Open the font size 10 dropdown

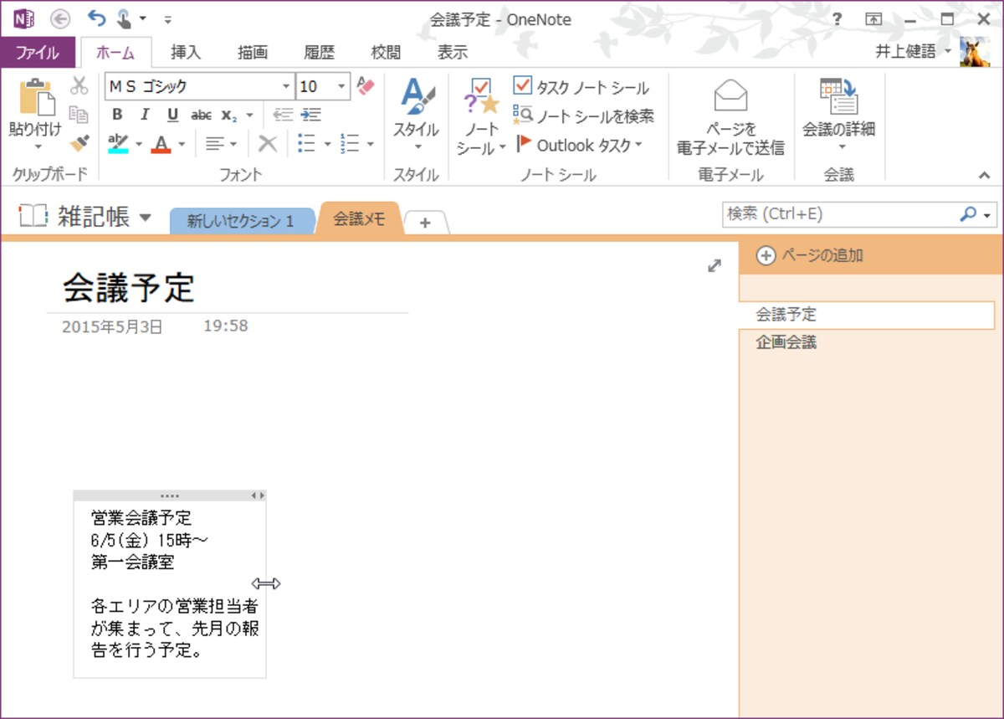coord(341,86)
